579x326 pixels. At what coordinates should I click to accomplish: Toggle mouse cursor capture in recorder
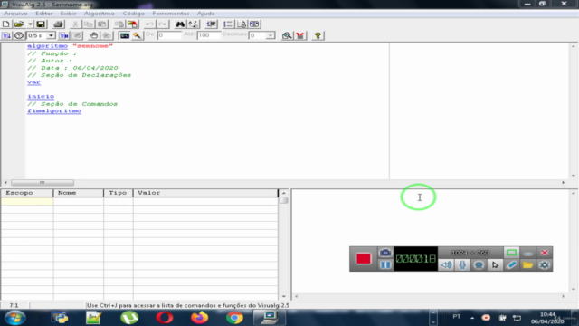click(x=495, y=265)
